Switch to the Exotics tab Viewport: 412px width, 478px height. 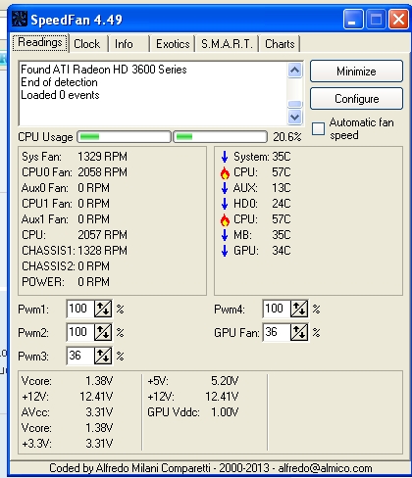(173, 44)
